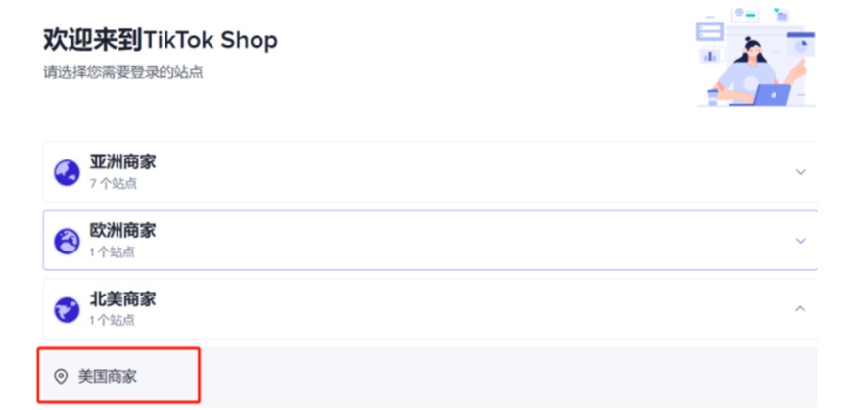The image size is (847, 410).
Task: Click the 7个站点 count under 亚洲商家
Action: (x=113, y=183)
